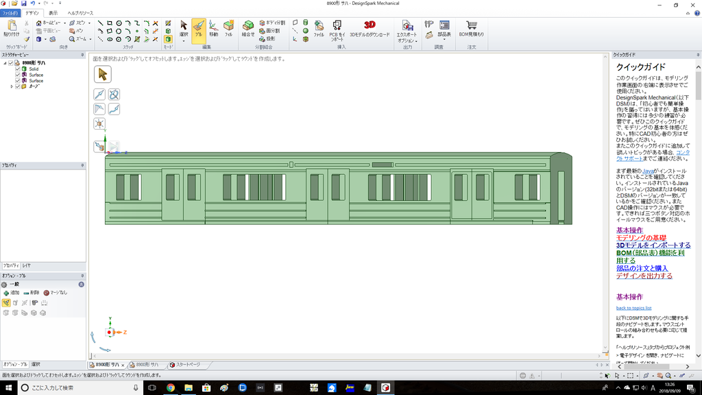The width and height of the screenshot is (702, 395).
Task: Open 3Dモデルをインポートする link
Action: pyautogui.click(x=653, y=246)
